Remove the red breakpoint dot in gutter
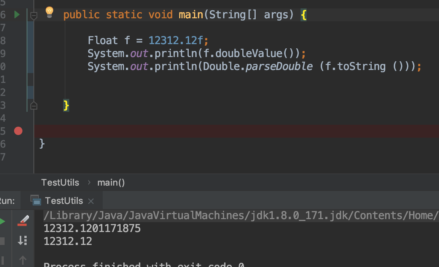 [18, 131]
